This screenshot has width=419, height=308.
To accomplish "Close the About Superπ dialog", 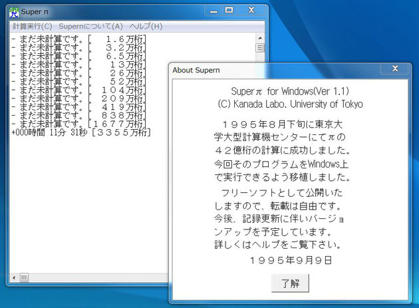I will [x=395, y=69].
